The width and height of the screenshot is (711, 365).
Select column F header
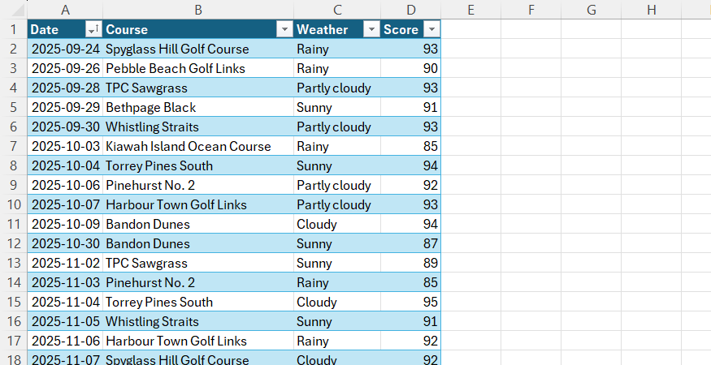point(531,10)
